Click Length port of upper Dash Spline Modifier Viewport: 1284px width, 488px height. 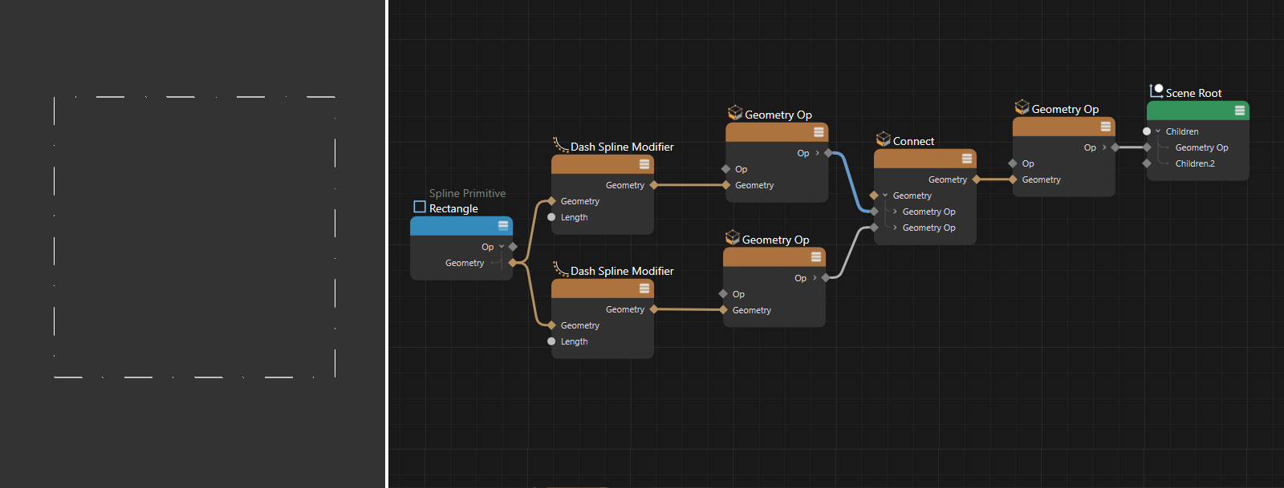551,217
